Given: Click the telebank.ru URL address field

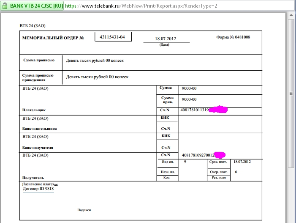Looking at the screenshot, I should pos(141,6).
